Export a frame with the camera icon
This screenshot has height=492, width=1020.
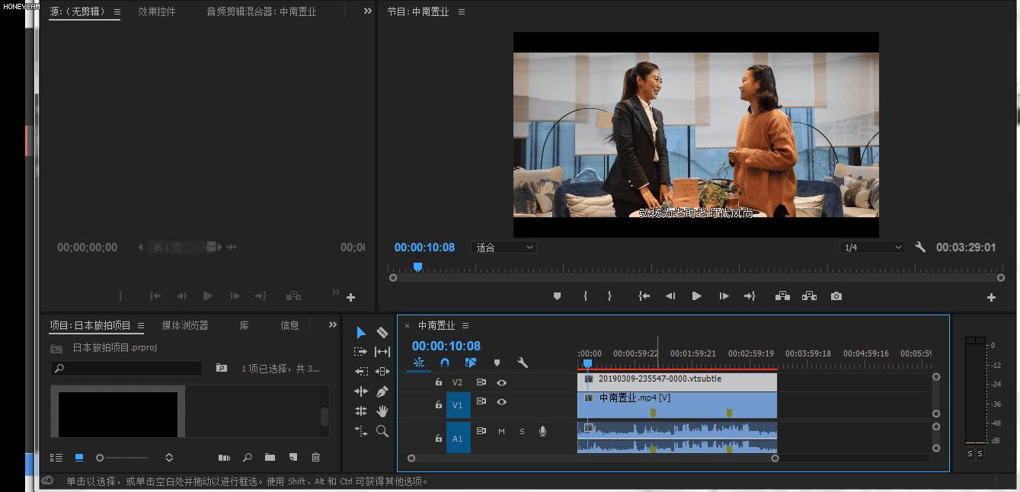click(836, 296)
